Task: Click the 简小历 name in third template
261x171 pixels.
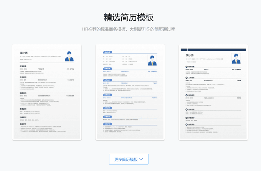Action: 190,55
